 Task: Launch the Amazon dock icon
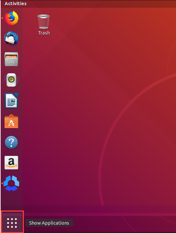point(11,163)
